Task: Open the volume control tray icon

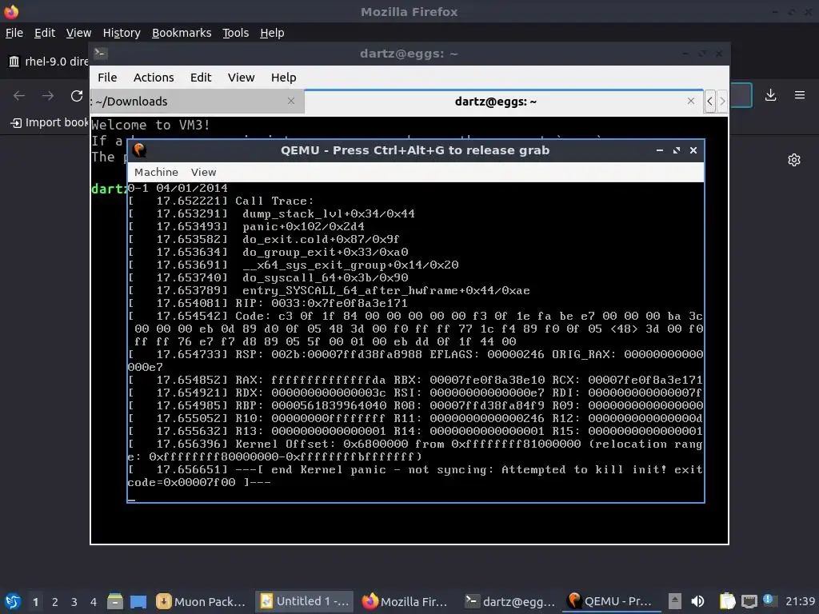Action: point(697,601)
